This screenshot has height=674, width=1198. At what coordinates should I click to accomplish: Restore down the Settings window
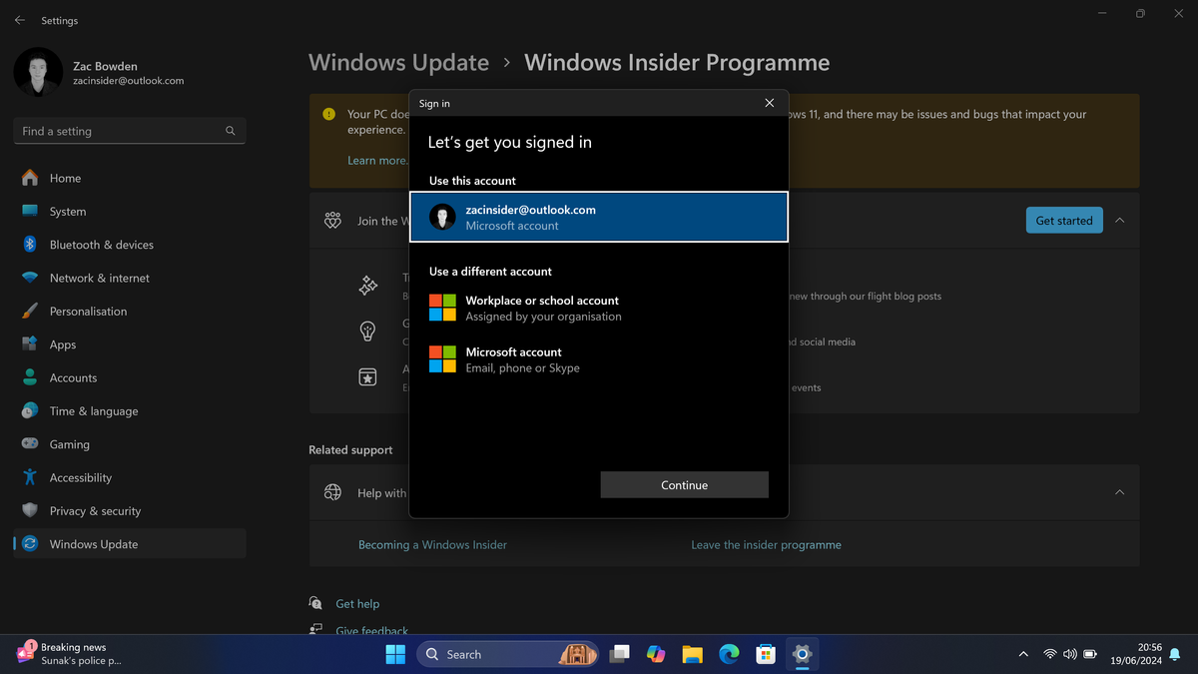(x=1140, y=14)
